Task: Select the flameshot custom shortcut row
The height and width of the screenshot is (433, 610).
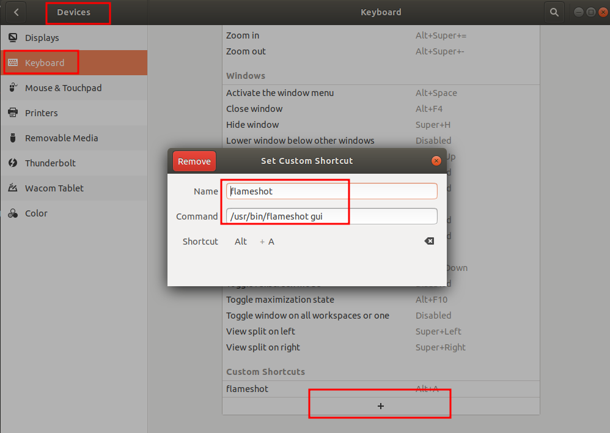Action: pyautogui.click(x=381, y=389)
